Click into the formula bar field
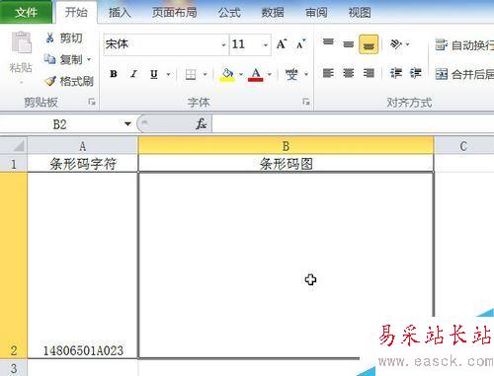This screenshot has width=494, height=376. tap(353, 124)
